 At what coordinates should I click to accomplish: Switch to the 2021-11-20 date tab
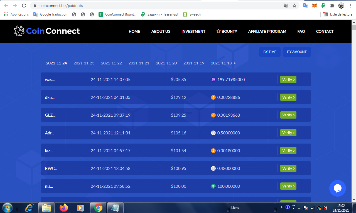[x=166, y=63]
